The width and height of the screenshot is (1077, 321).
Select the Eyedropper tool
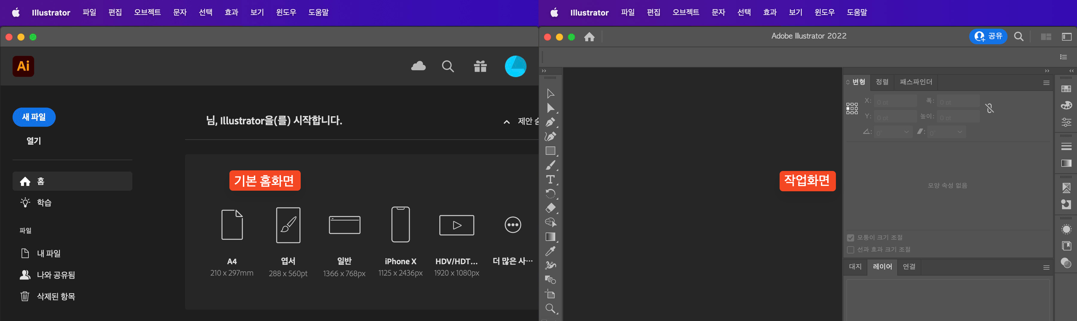click(x=550, y=251)
